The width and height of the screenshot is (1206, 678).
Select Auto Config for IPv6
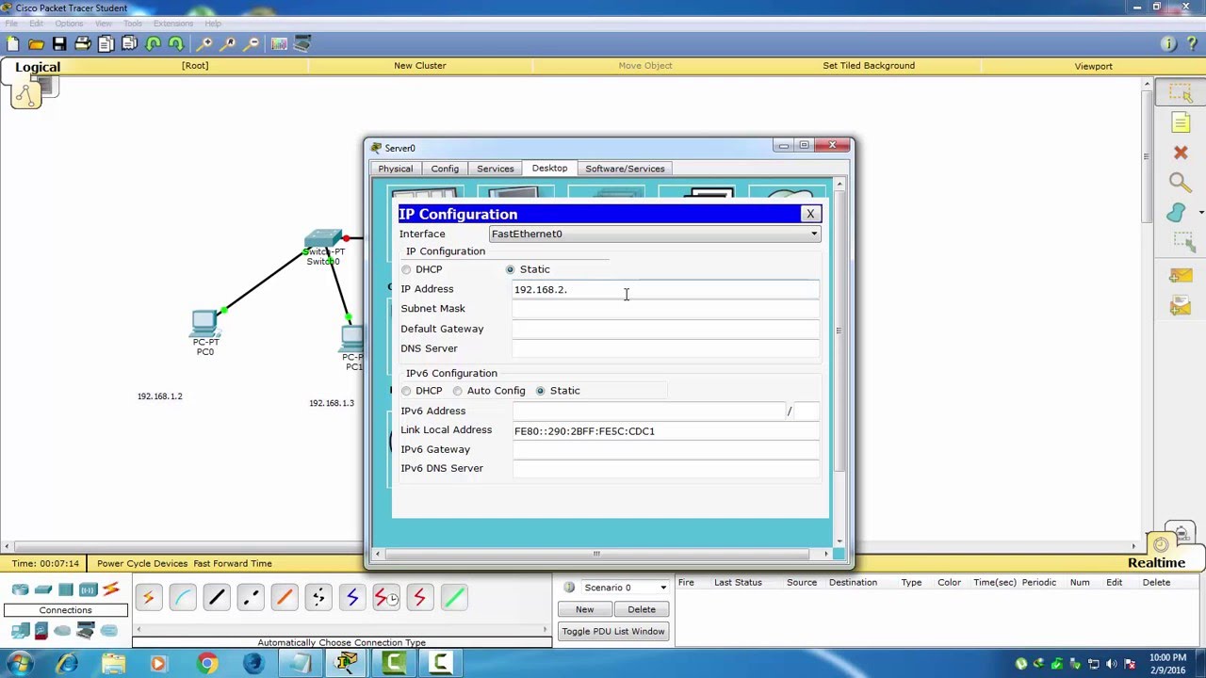coord(457,391)
